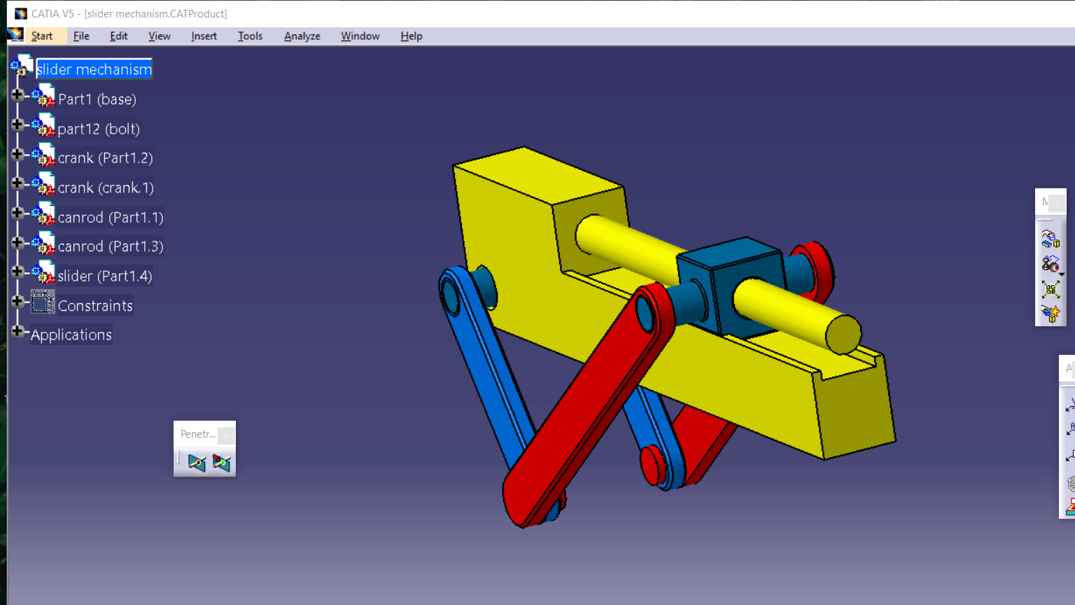The image size is (1075, 605).
Task: Select part12 (bolt) in the tree
Action: pyautogui.click(x=99, y=129)
